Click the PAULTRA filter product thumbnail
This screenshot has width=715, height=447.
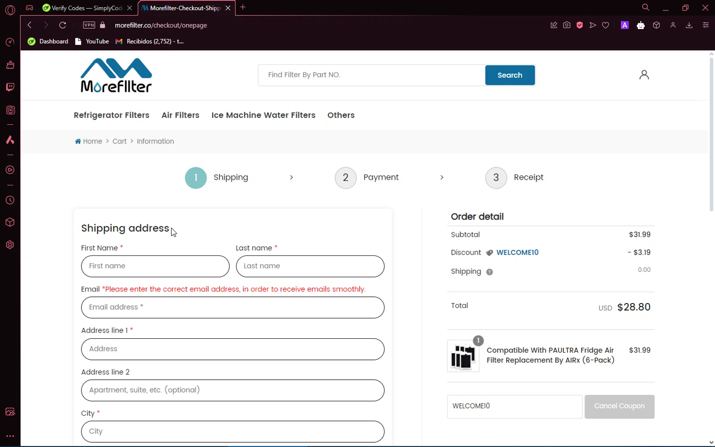pyautogui.click(x=463, y=356)
